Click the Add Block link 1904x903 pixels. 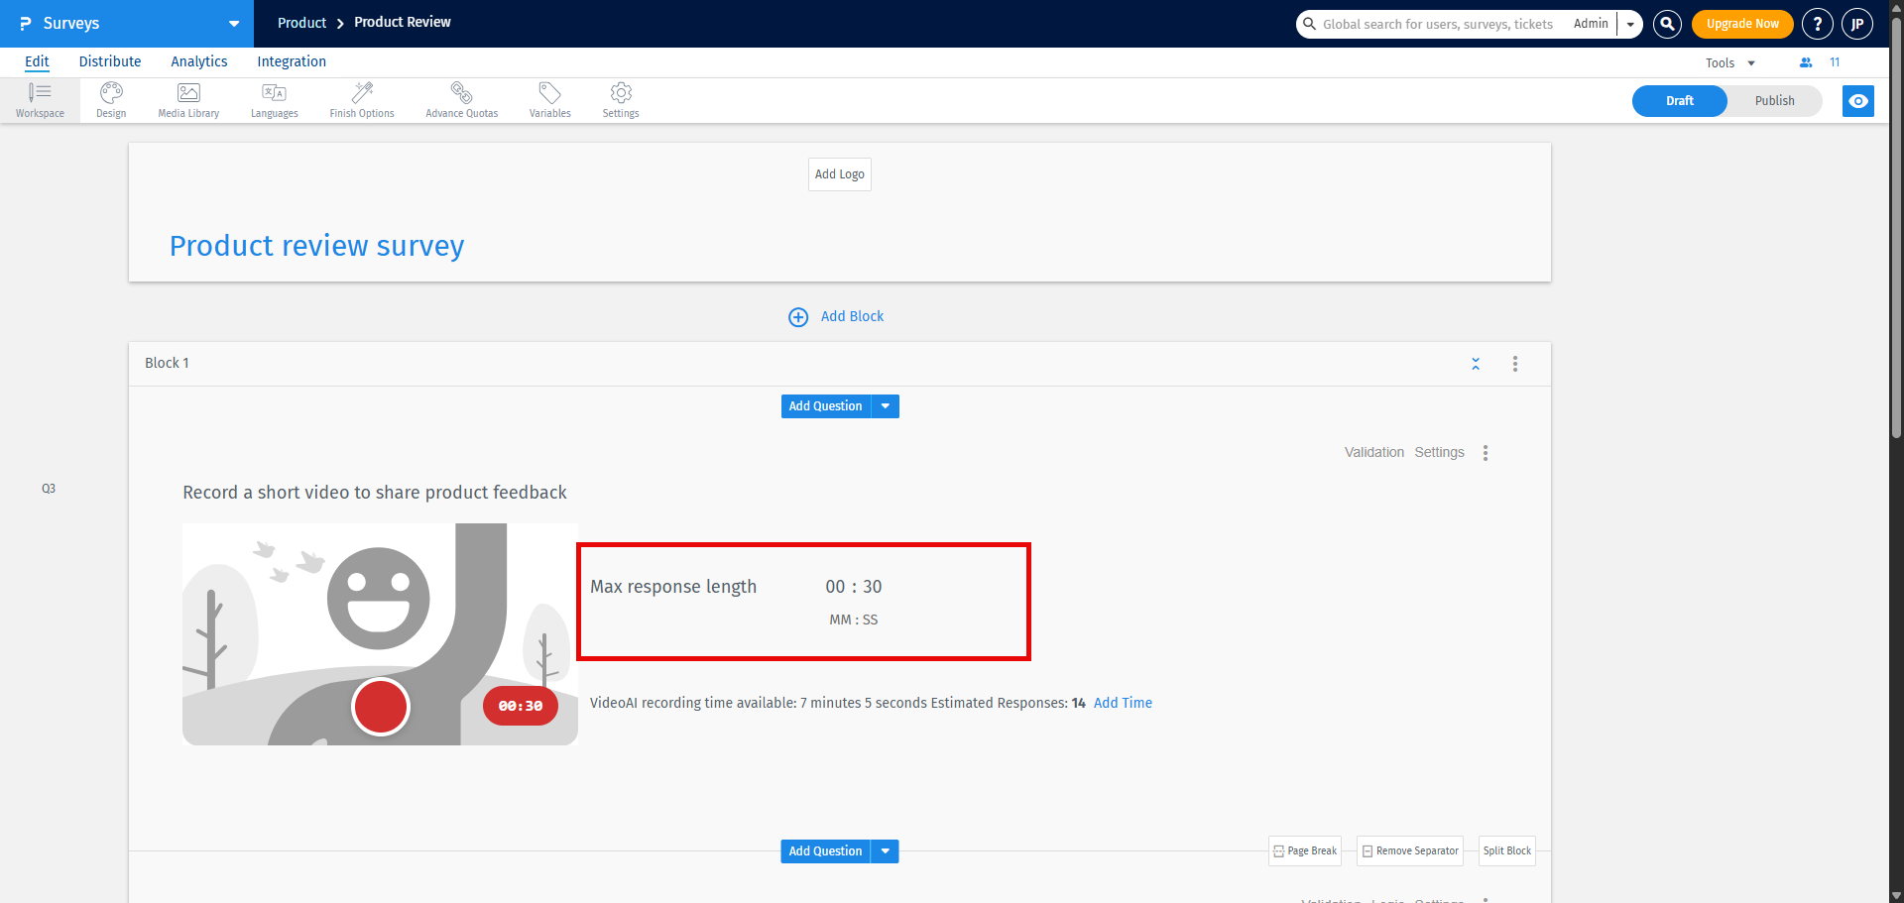(852, 316)
